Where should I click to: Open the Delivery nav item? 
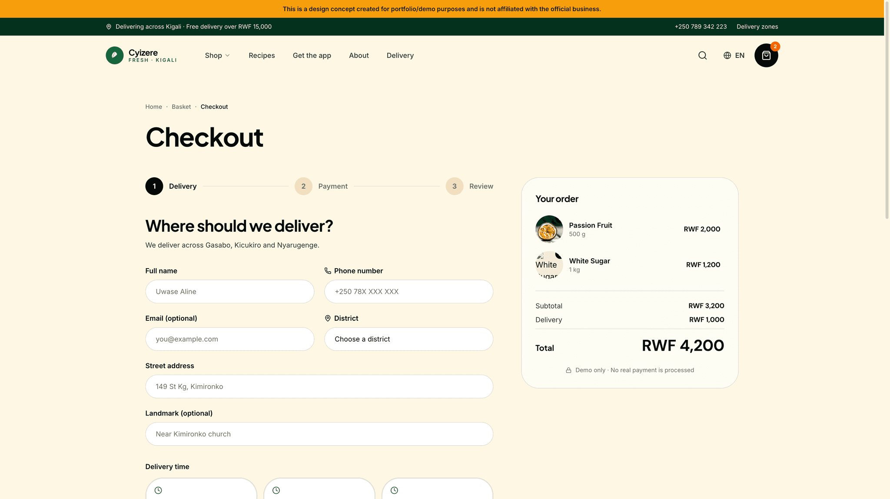coord(400,55)
